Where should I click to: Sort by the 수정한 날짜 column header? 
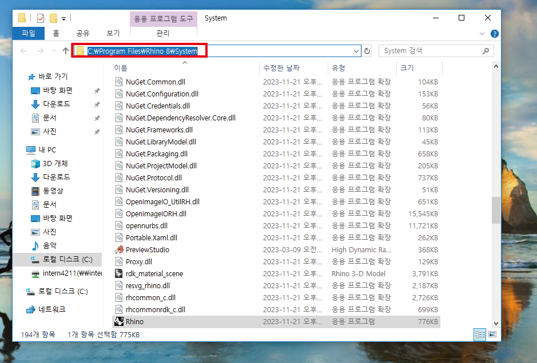[281, 68]
